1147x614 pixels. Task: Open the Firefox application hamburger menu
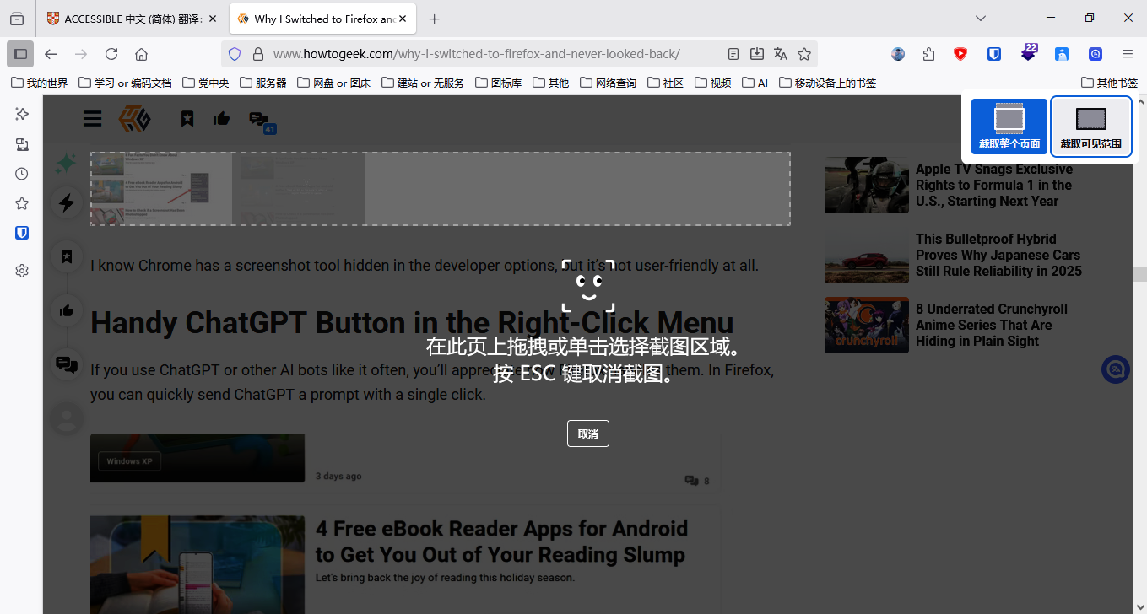pos(1127,54)
